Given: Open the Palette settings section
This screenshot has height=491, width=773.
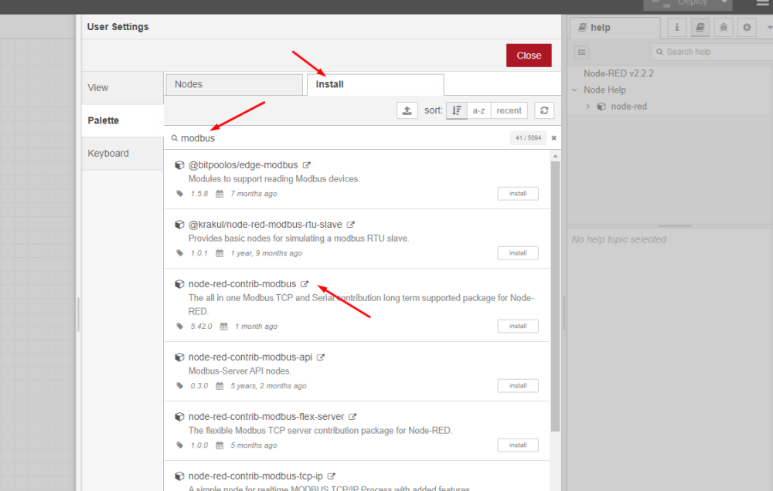Looking at the screenshot, I should 122,120.
